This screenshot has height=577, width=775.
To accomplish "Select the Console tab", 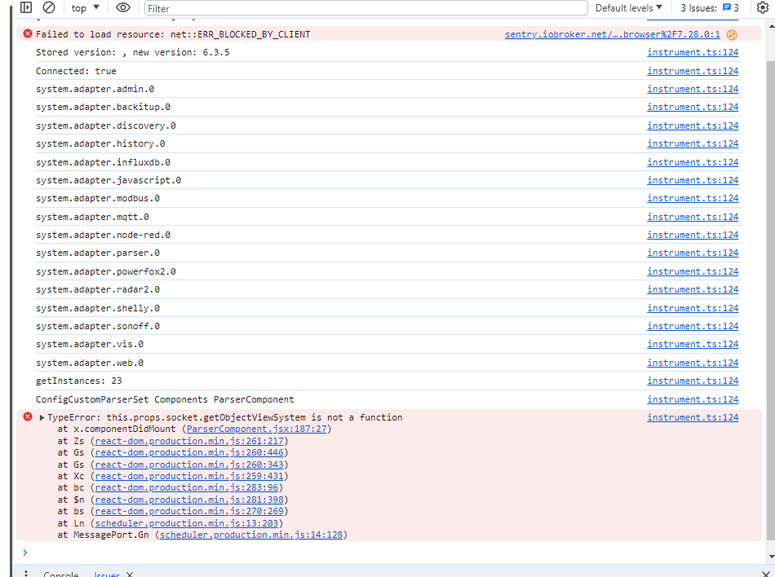I will coord(60,573).
